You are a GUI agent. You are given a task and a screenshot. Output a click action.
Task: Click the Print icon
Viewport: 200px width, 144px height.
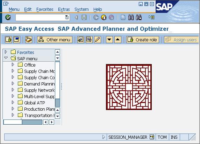123,18
